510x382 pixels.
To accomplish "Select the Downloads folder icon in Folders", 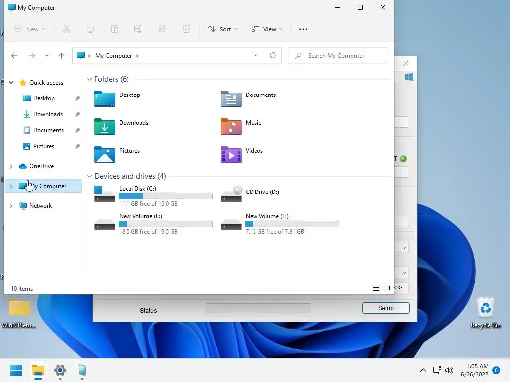I will (x=105, y=127).
